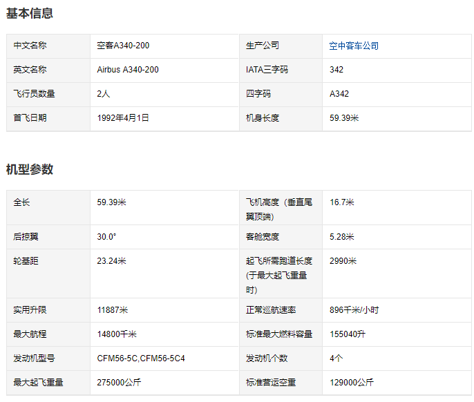Click the 全长 label

point(21,202)
